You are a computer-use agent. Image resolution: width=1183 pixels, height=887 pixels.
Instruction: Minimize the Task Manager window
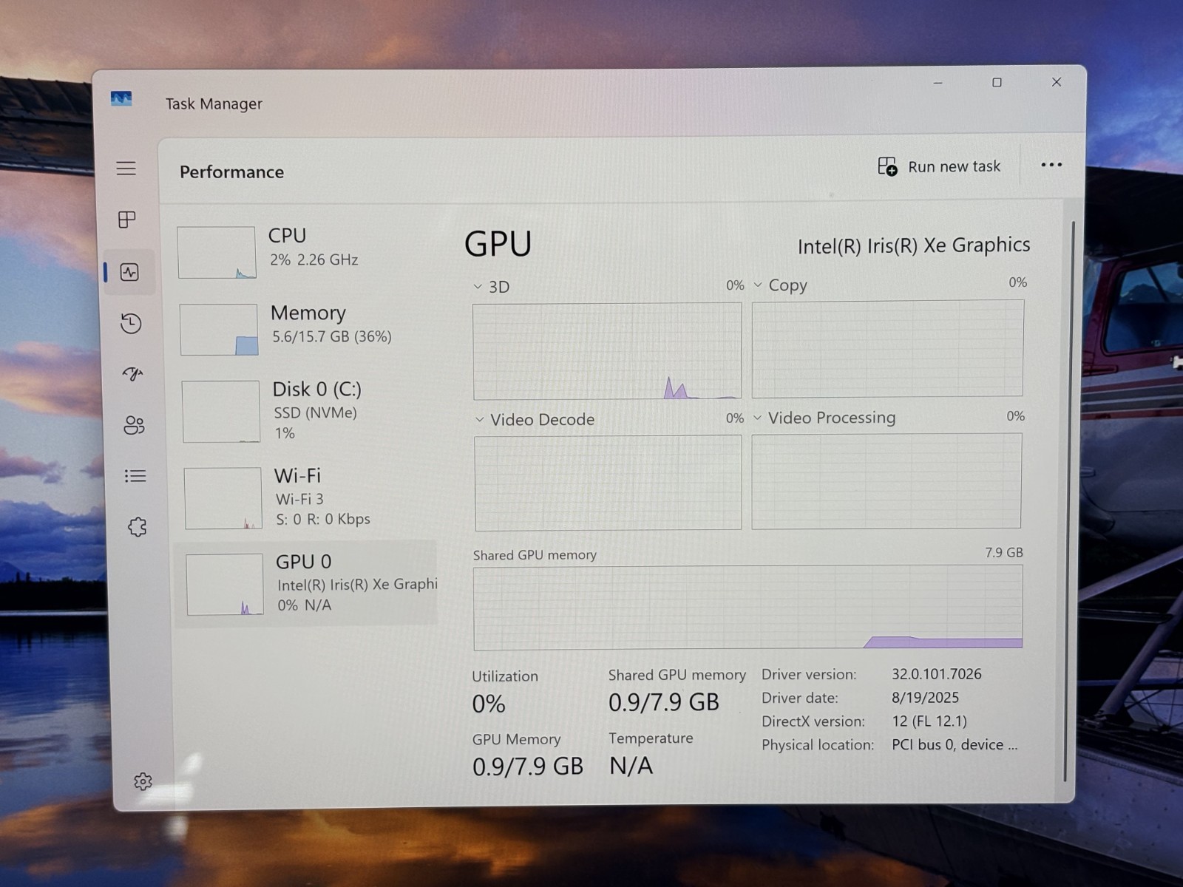coord(938,83)
